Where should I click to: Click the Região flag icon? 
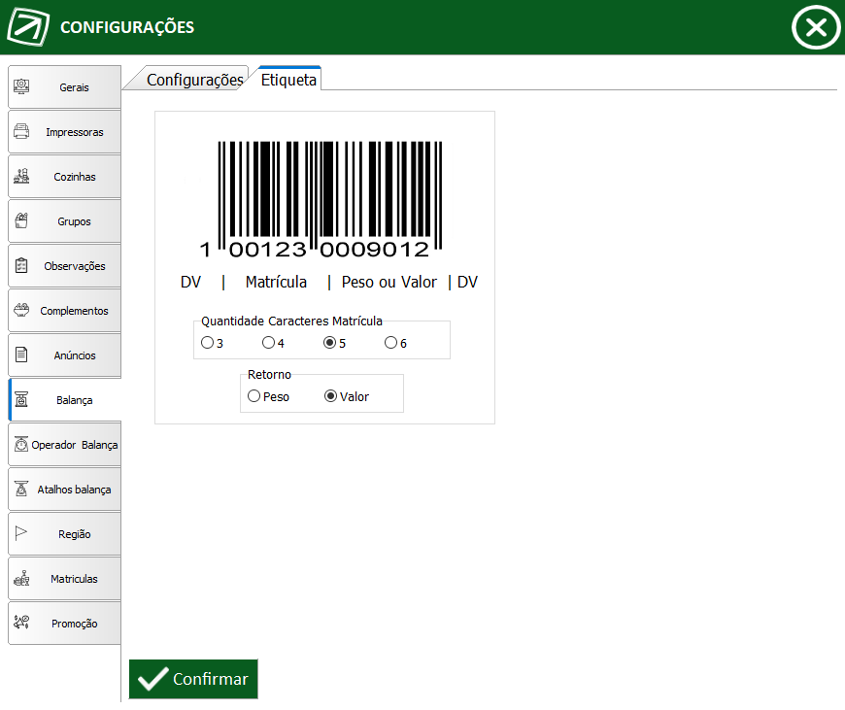(x=21, y=533)
